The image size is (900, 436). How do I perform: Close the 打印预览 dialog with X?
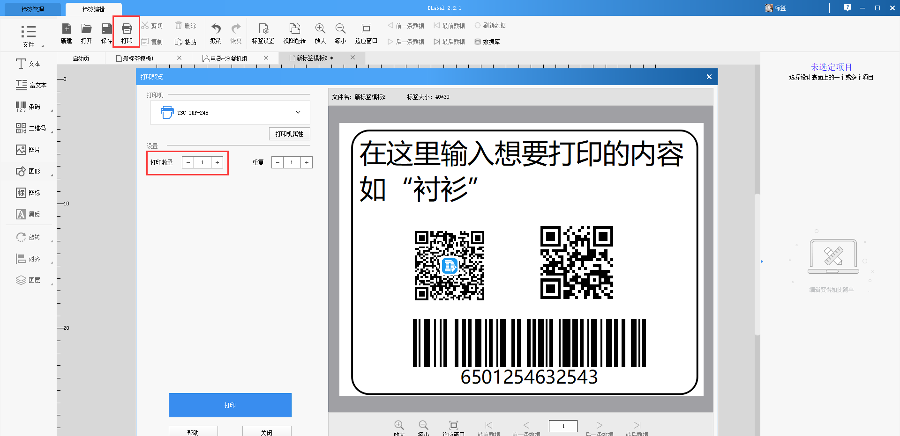[x=709, y=77]
